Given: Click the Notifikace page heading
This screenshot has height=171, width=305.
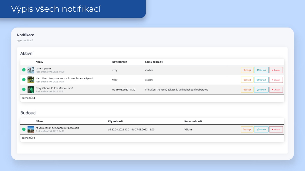Looking at the screenshot, I should (25, 35).
